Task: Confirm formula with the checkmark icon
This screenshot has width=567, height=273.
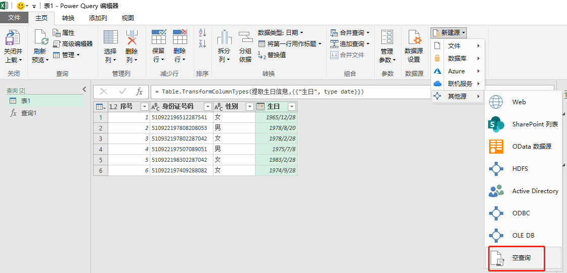Action: coord(122,92)
